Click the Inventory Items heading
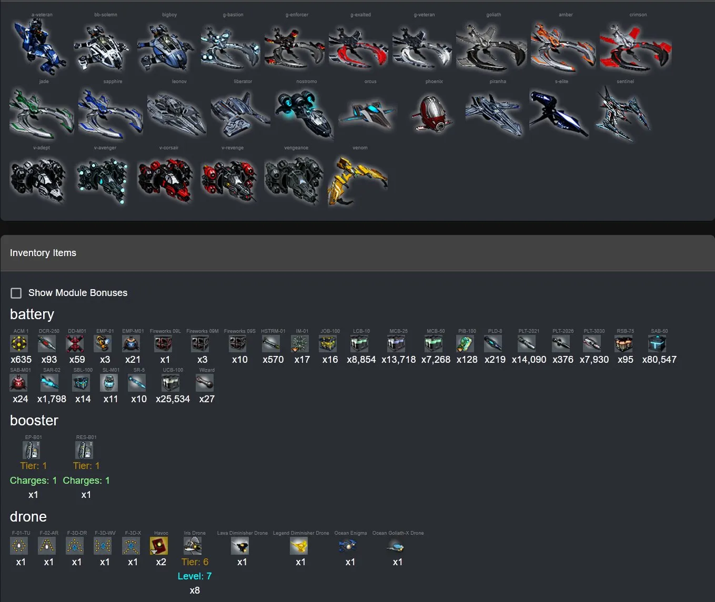This screenshot has width=715, height=602. (x=43, y=253)
